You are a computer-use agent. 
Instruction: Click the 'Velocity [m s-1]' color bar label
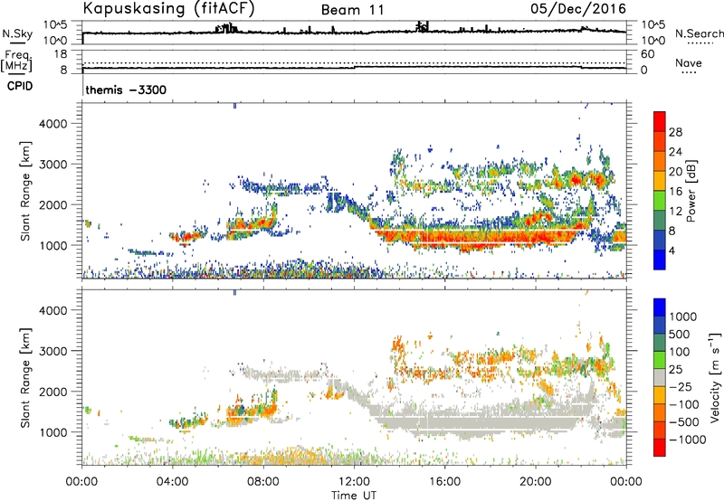715,377
